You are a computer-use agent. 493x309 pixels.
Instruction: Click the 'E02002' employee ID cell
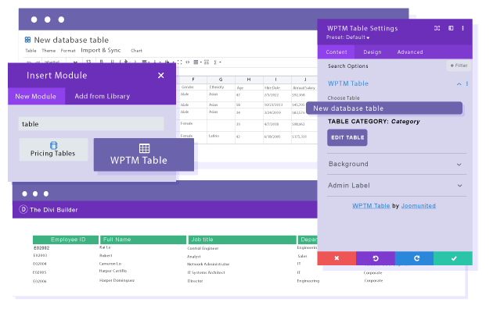point(41,248)
